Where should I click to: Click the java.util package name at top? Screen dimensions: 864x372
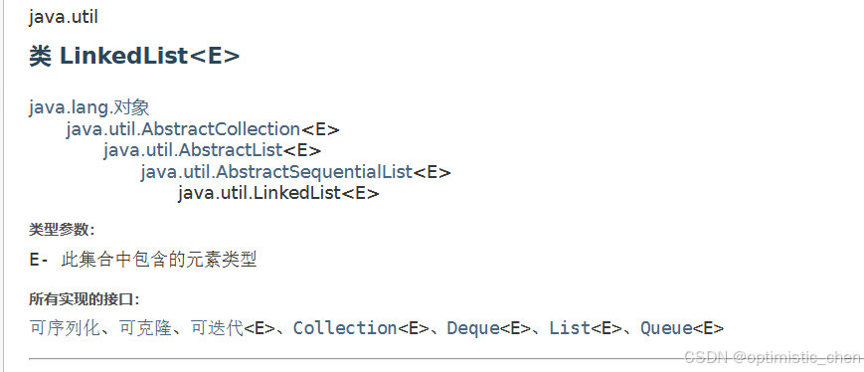64,17
